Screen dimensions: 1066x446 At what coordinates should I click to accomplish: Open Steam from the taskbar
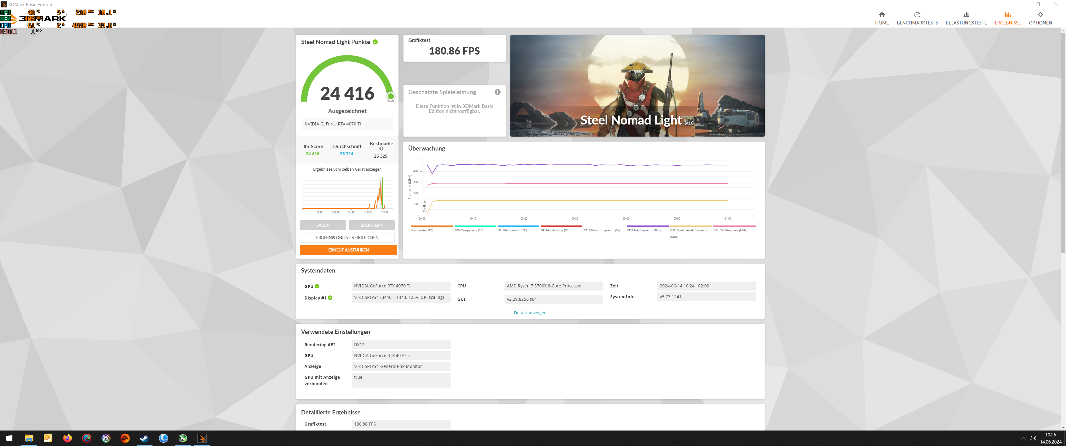[x=144, y=438]
